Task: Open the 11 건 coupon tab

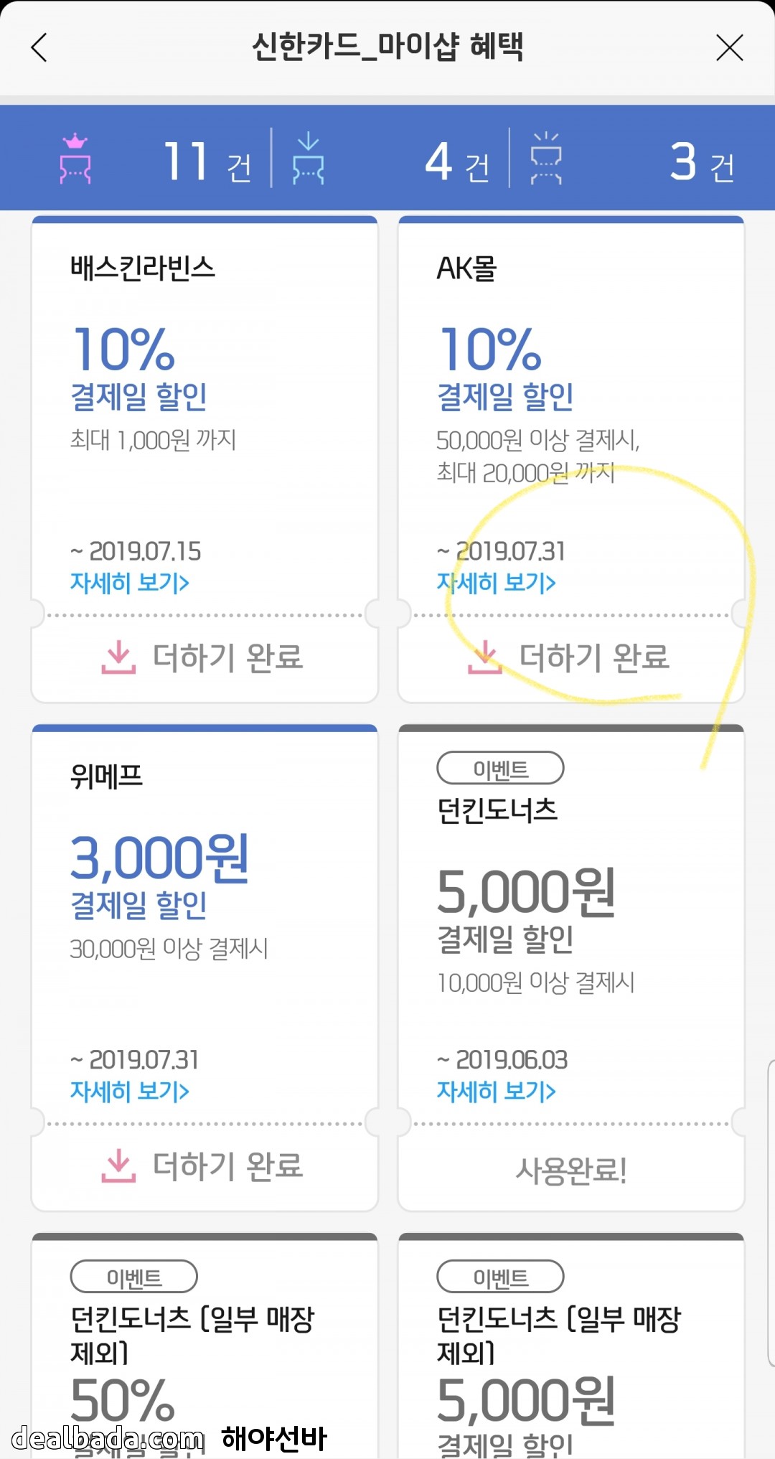Action: pos(207,161)
